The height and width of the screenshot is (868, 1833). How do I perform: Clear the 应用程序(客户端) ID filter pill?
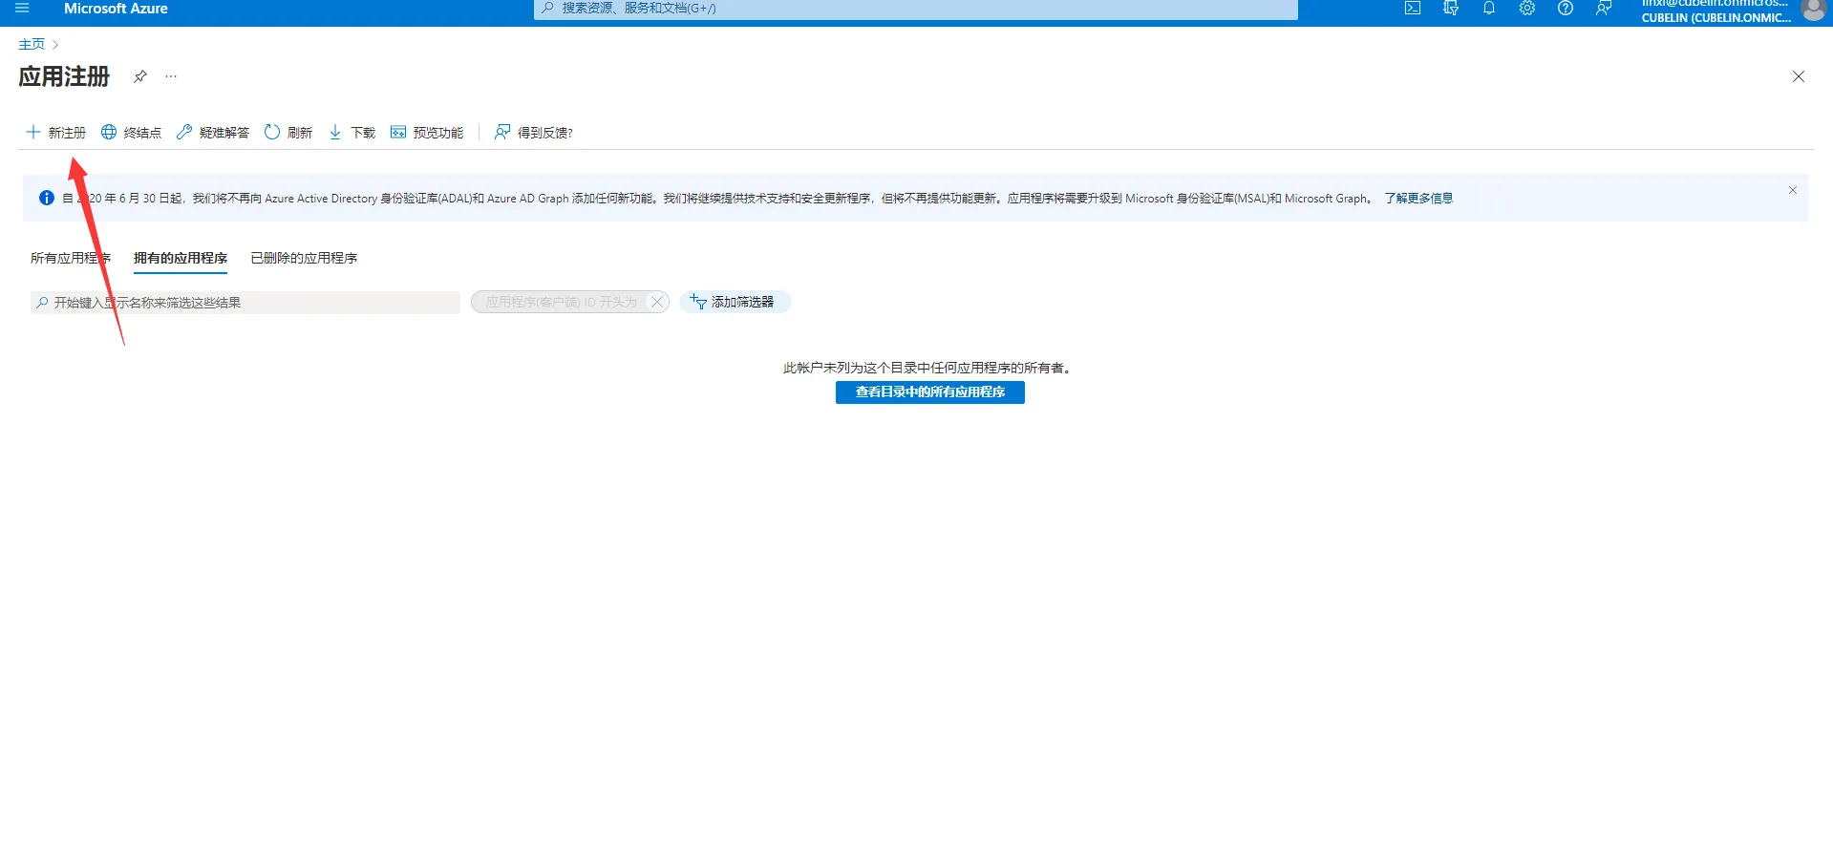pyautogui.click(x=656, y=301)
